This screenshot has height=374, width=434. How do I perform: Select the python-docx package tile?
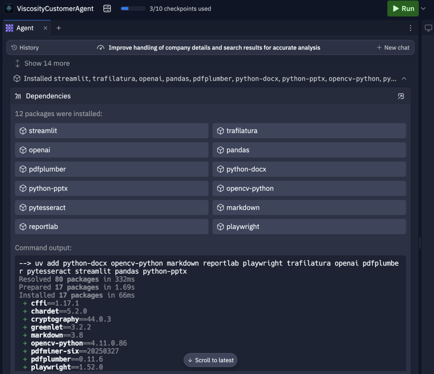[x=309, y=169]
